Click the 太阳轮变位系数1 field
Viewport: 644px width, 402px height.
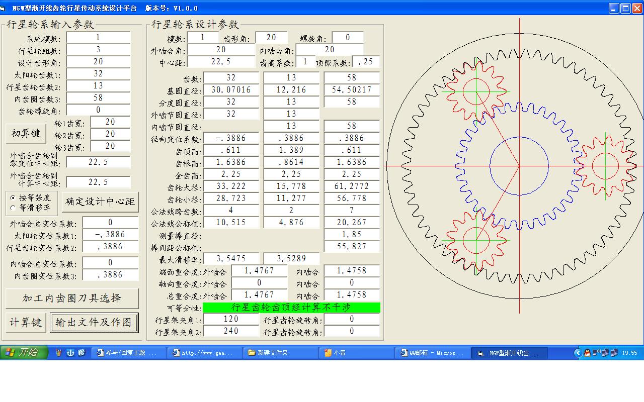point(110,234)
